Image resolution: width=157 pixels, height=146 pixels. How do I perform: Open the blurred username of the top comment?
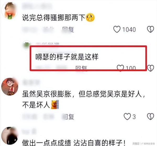(37, 6)
